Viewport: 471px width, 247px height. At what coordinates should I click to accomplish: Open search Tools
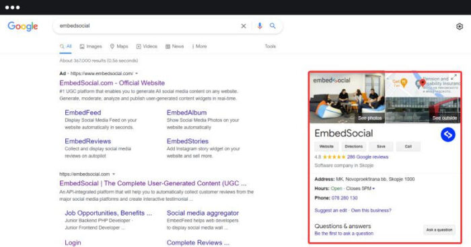pyautogui.click(x=270, y=46)
